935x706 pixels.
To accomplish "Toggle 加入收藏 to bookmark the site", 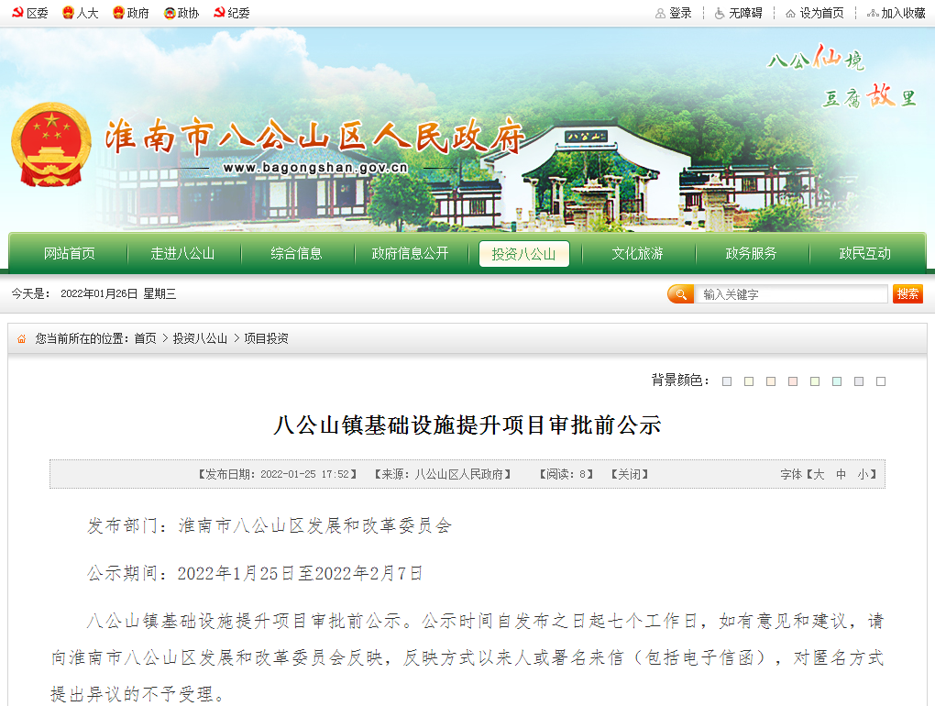I will [x=895, y=13].
